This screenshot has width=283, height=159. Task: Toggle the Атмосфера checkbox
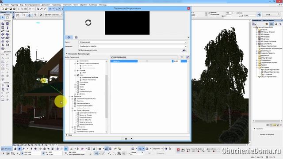[x=78, y=82]
